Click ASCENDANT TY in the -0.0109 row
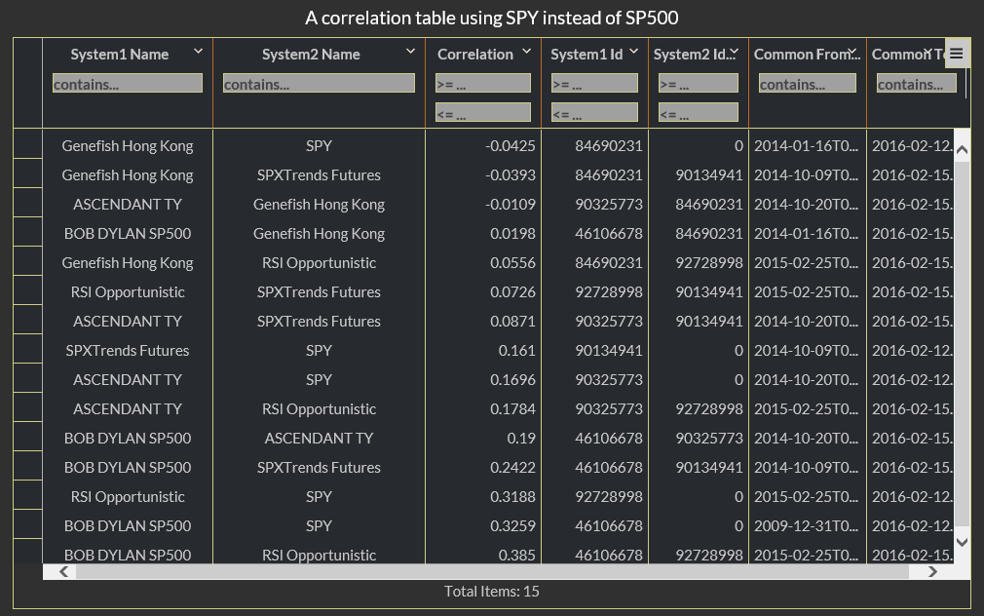 pos(128,204)
